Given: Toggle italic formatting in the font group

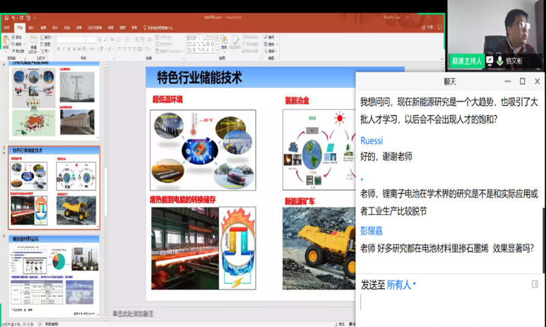Looking at the screenshot, I should point(64,50).
